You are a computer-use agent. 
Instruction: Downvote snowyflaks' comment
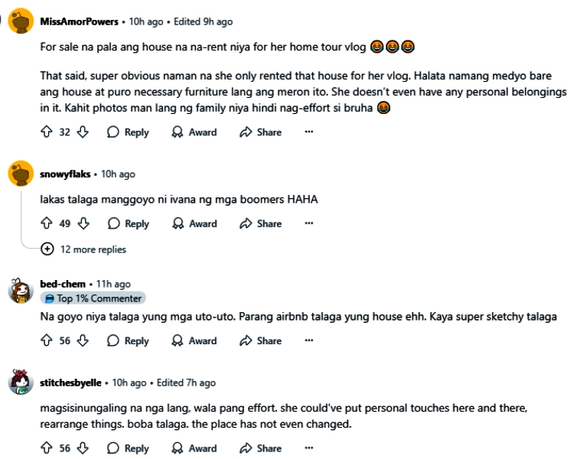[83, 224]
